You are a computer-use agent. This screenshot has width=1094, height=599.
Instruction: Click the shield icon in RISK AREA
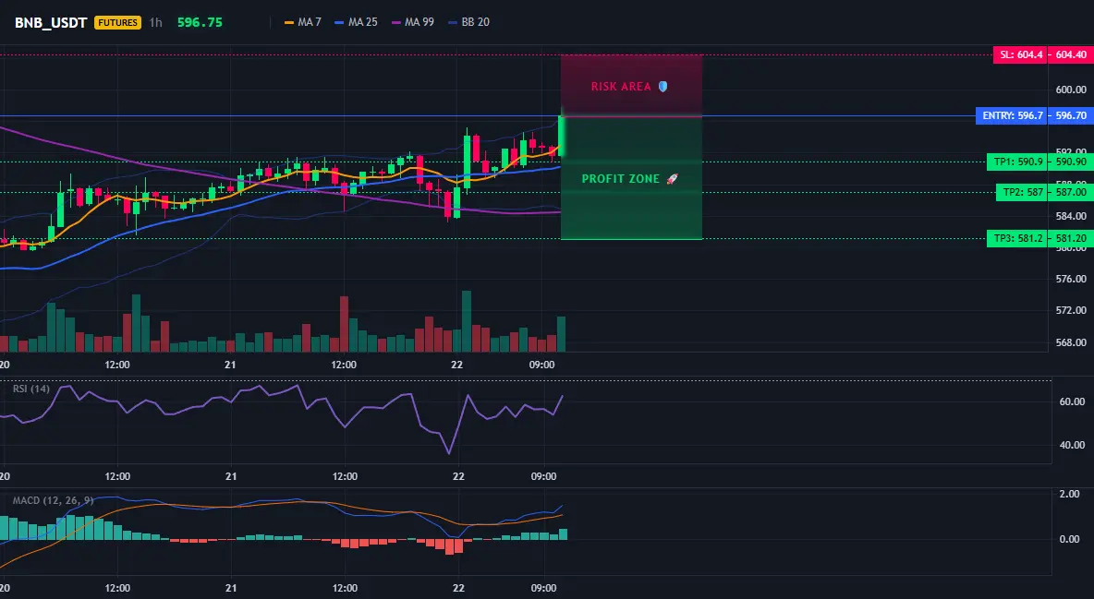pos(662,87)
